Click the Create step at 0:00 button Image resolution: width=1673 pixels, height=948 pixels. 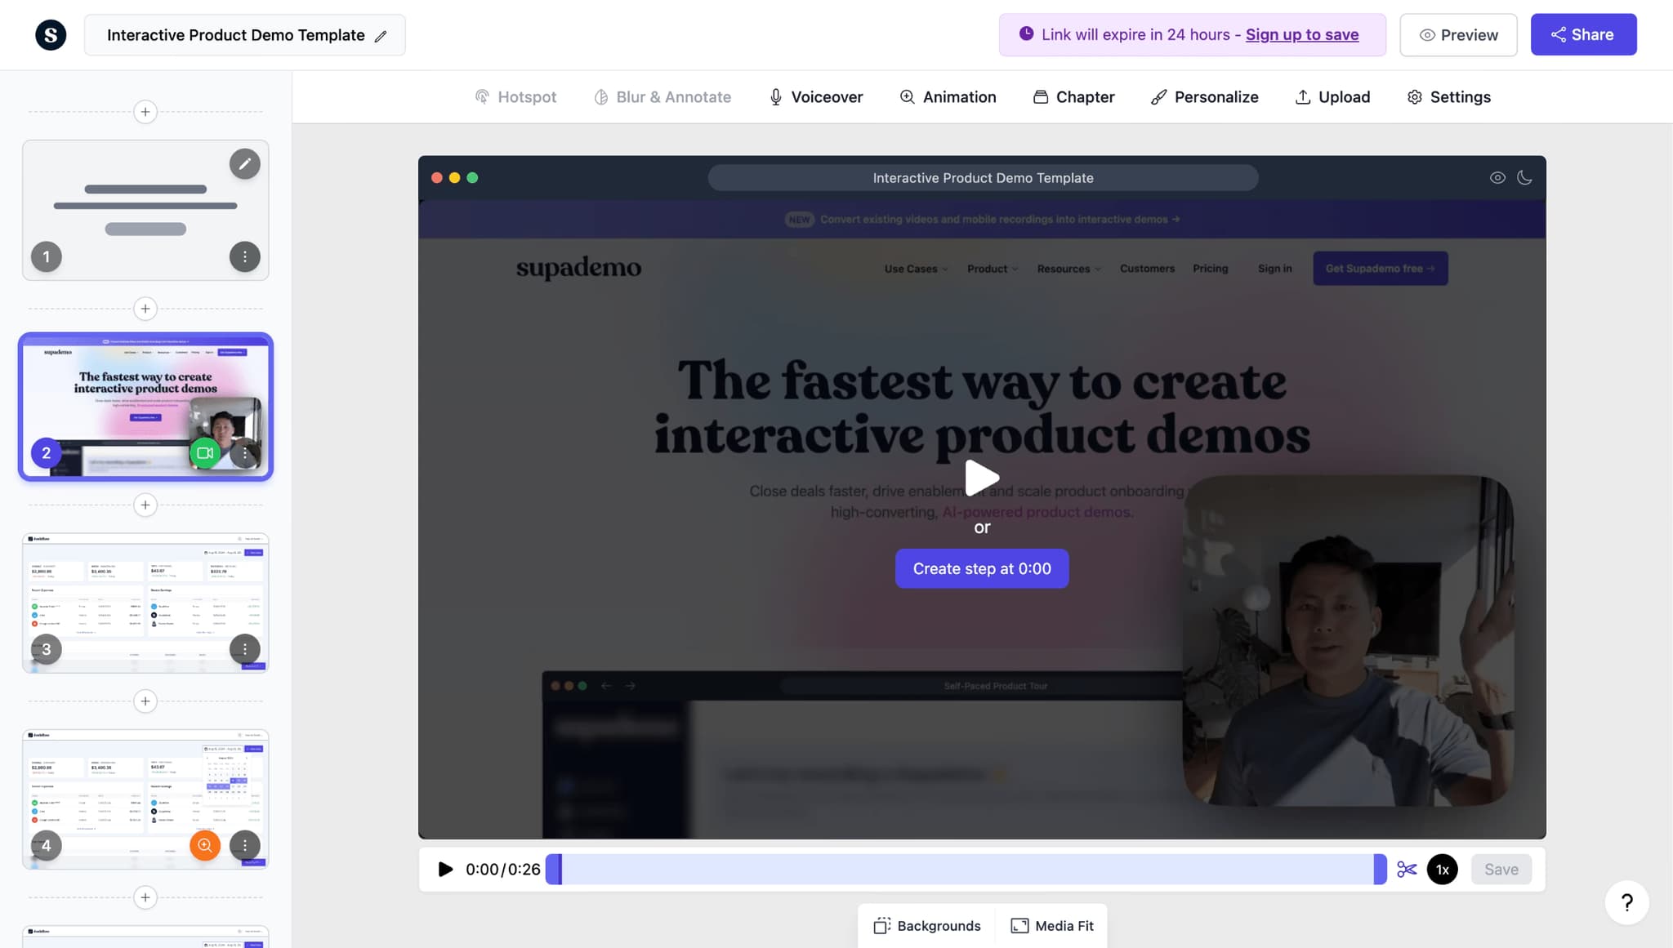tap(981, 568)
